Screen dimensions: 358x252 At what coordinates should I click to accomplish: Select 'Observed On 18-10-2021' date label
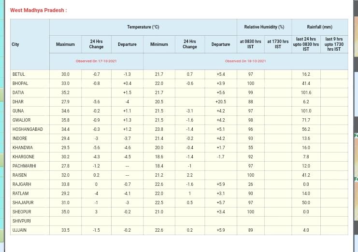[245, 61]
